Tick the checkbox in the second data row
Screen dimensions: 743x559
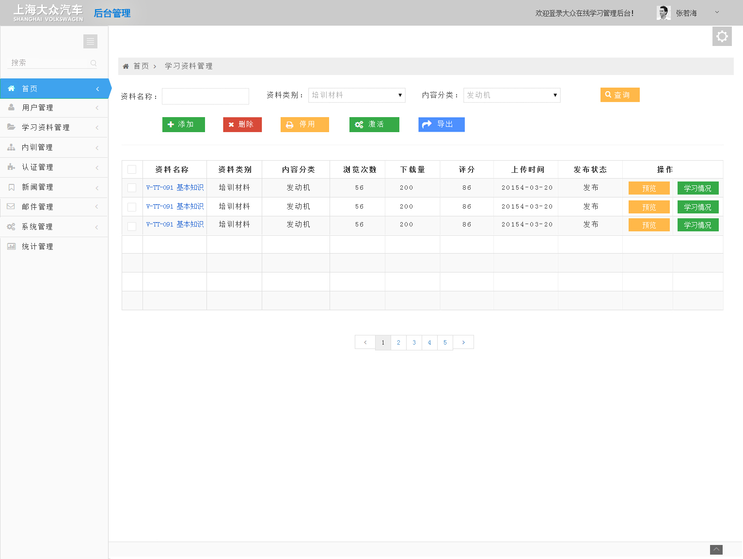click(x=132, y=207)
